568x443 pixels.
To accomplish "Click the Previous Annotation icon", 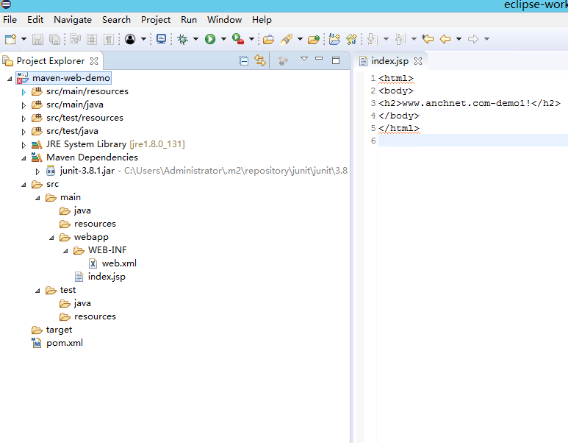I will 400,39.
